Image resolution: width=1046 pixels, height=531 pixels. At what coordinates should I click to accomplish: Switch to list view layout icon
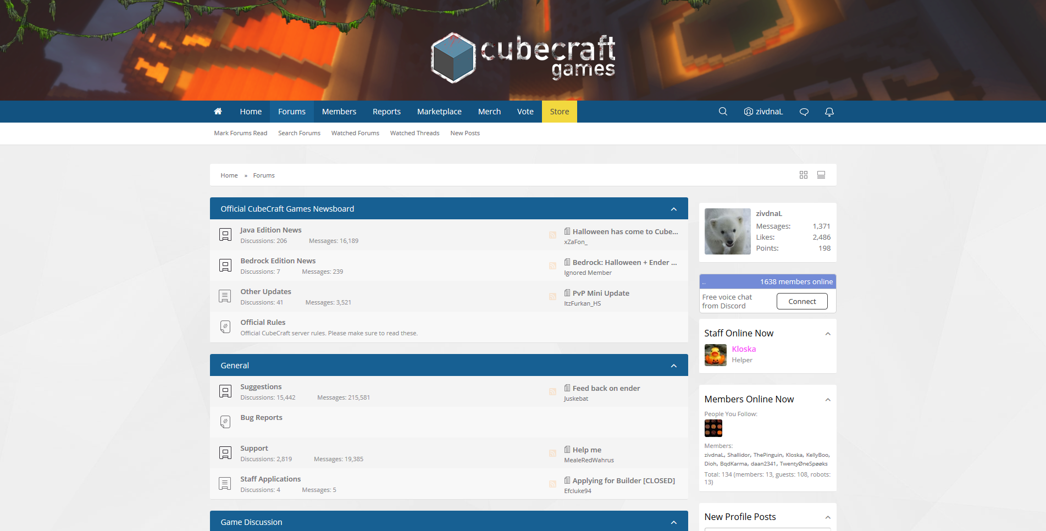click(821, 175)
